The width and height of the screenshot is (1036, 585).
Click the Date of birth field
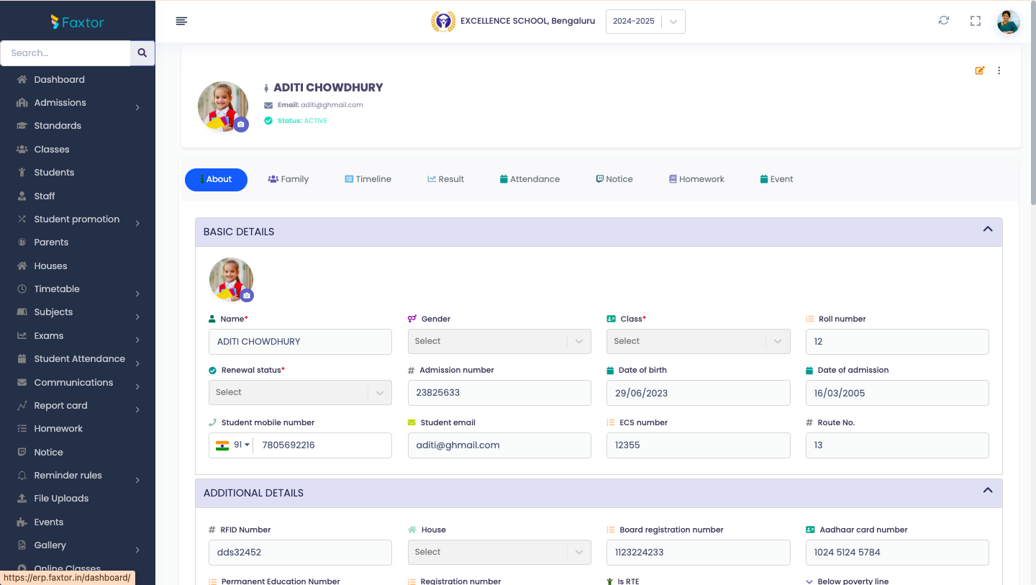click(x=698, y=393)
